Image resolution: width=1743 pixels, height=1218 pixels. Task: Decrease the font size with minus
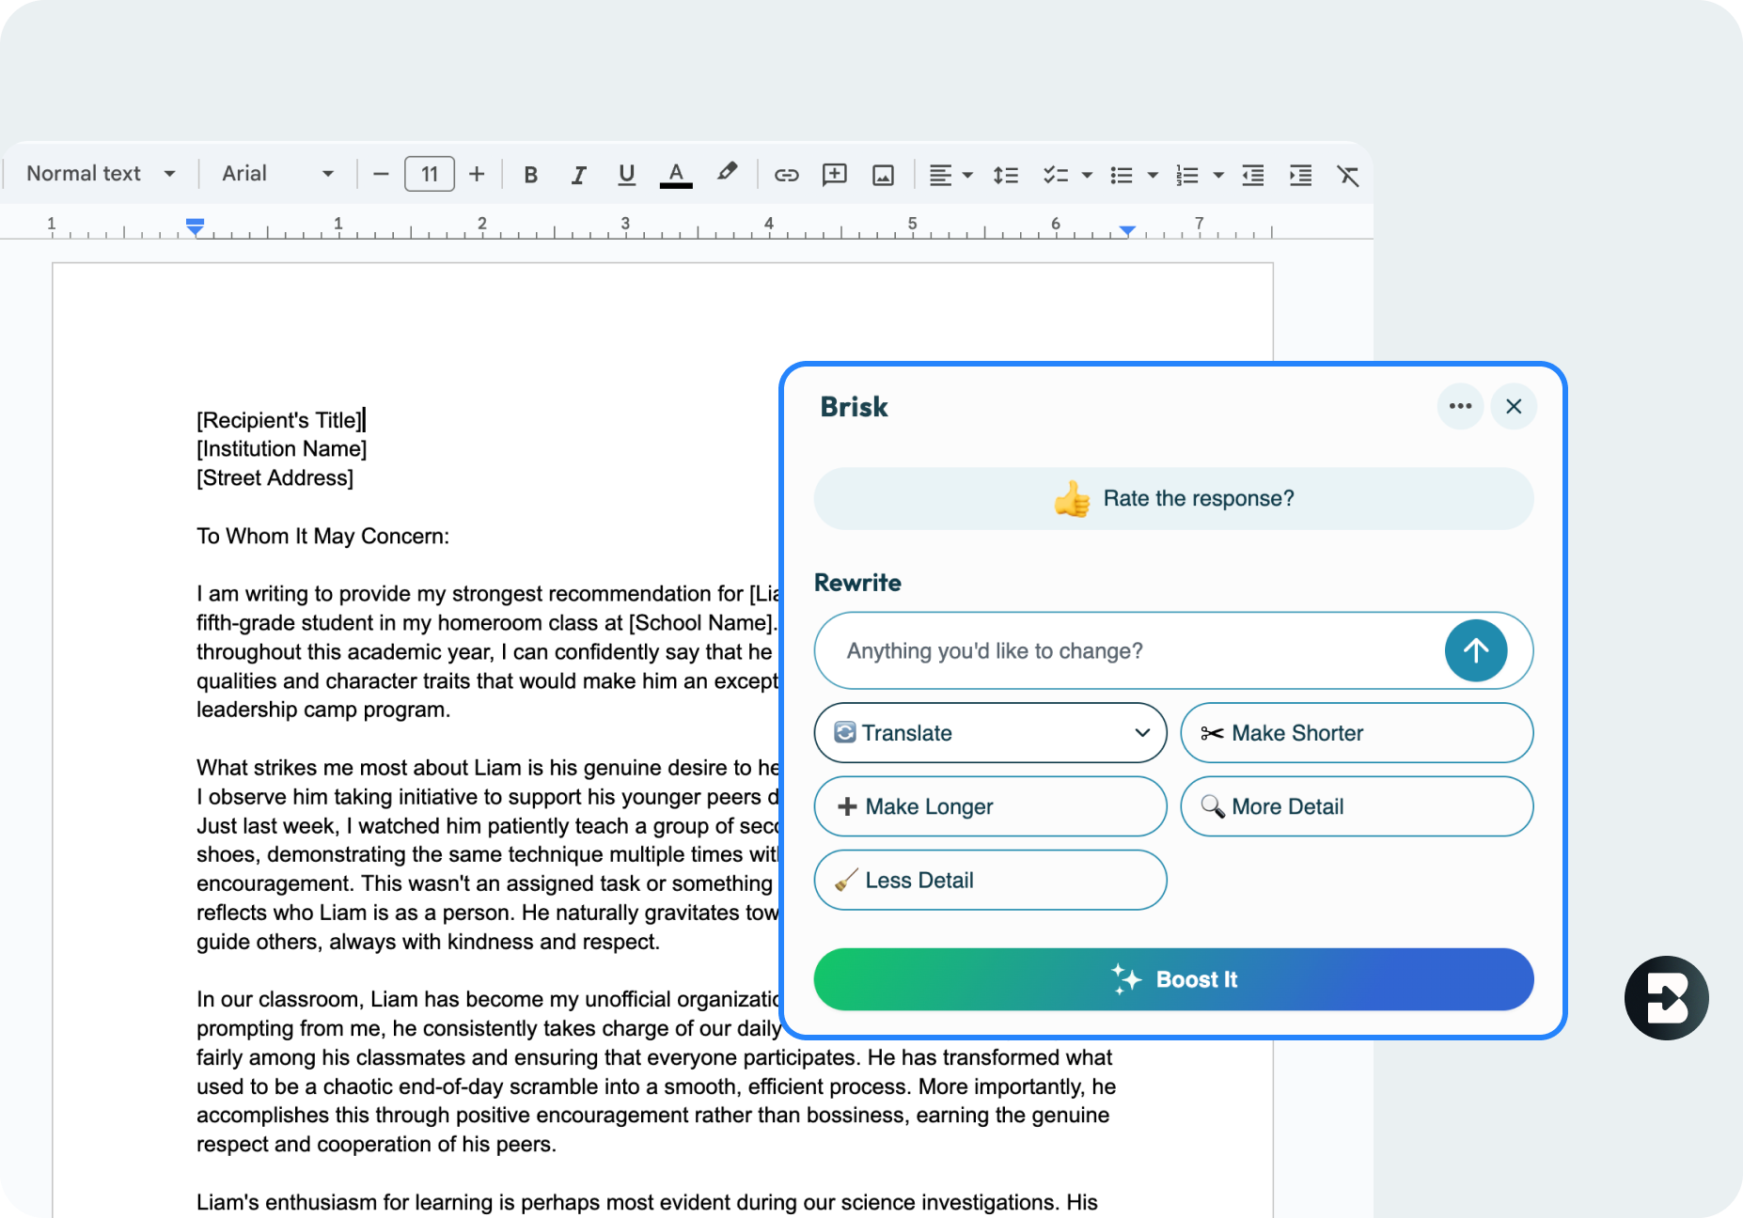(x=381, y=174)
